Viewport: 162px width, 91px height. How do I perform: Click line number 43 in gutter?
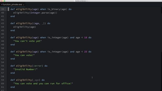click(x=3, y=23)
